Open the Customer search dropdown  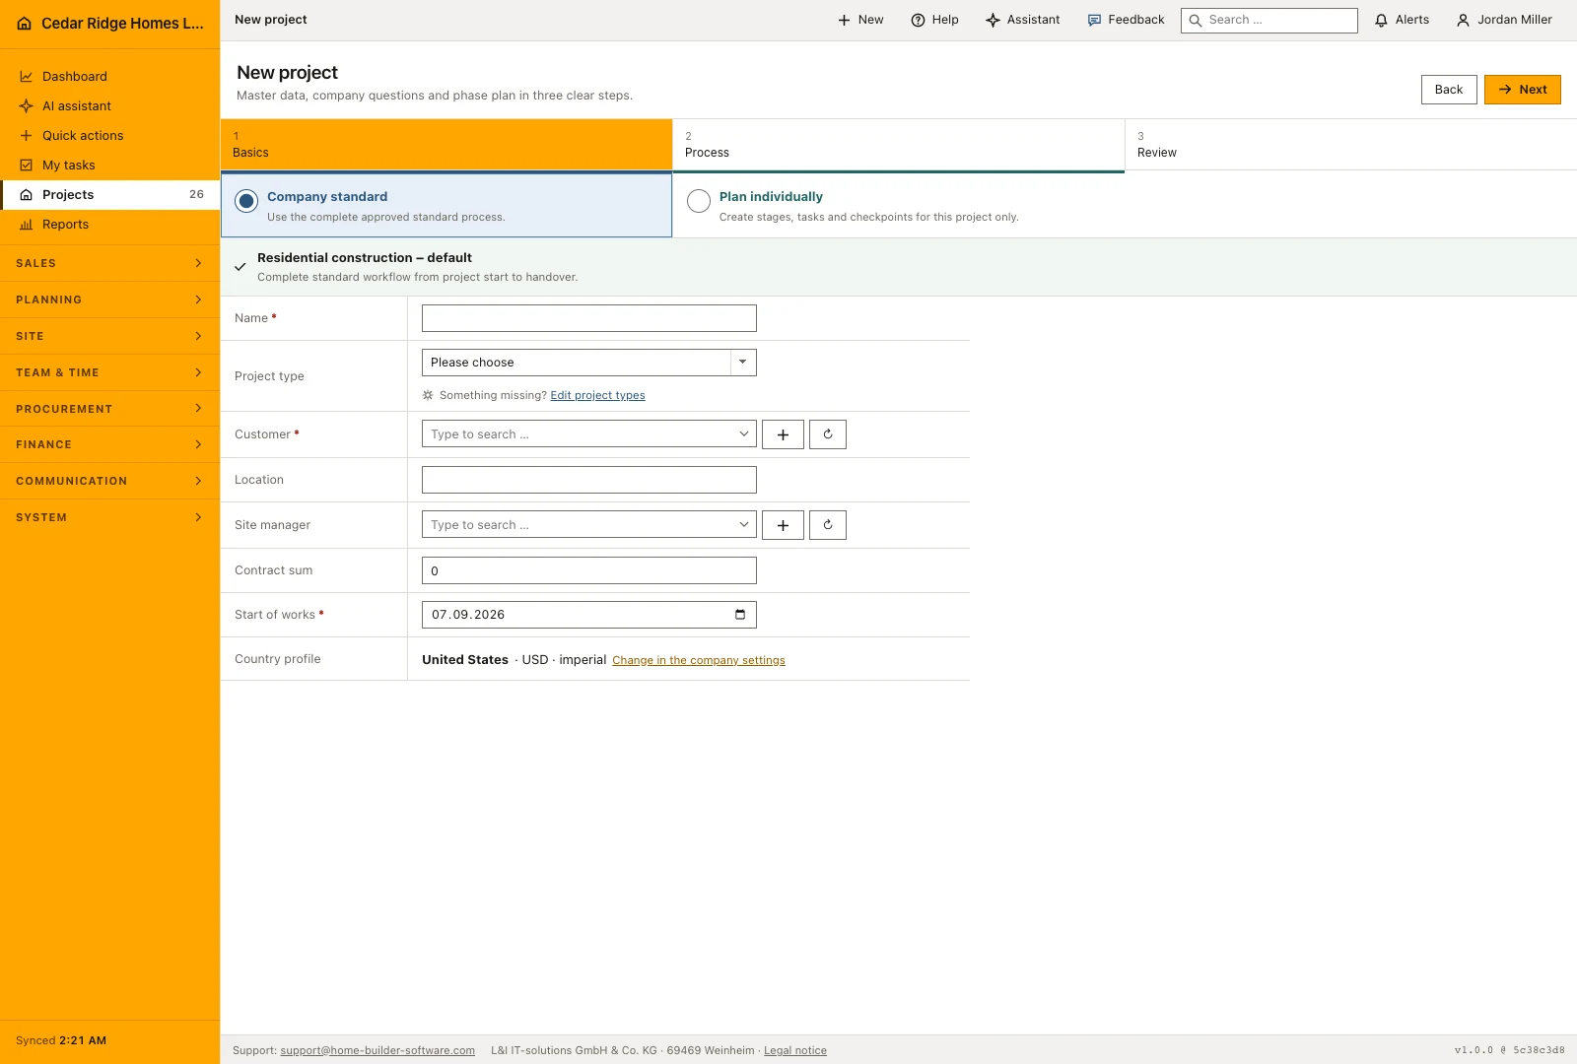click(589, 434)
